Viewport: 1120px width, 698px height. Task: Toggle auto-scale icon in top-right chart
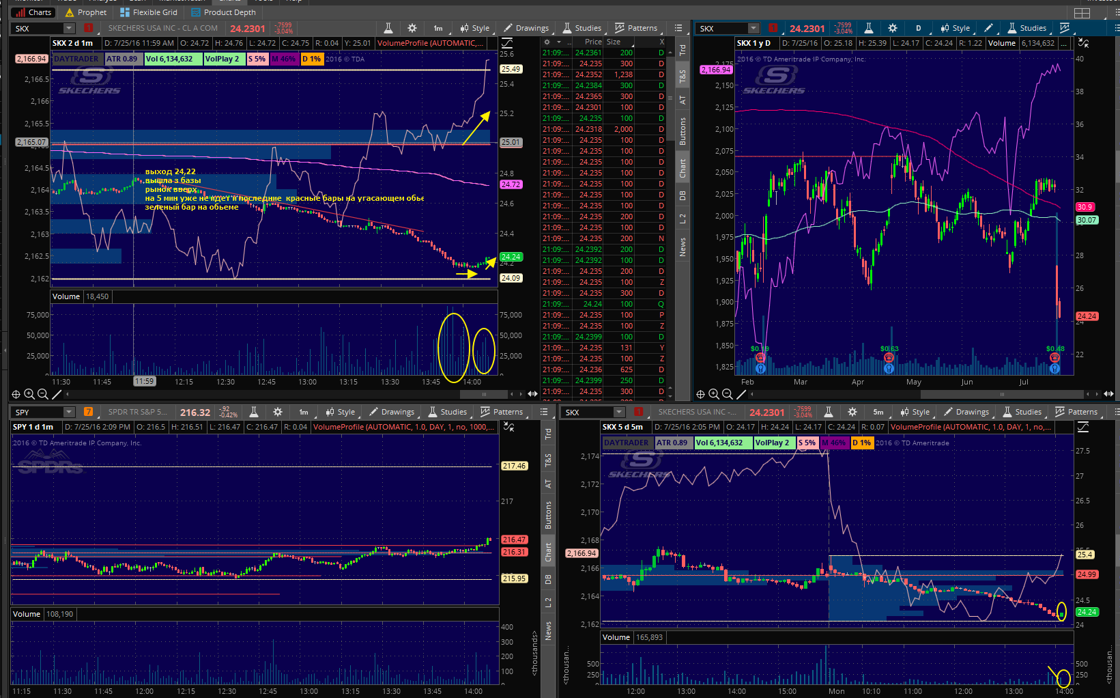1083,43
